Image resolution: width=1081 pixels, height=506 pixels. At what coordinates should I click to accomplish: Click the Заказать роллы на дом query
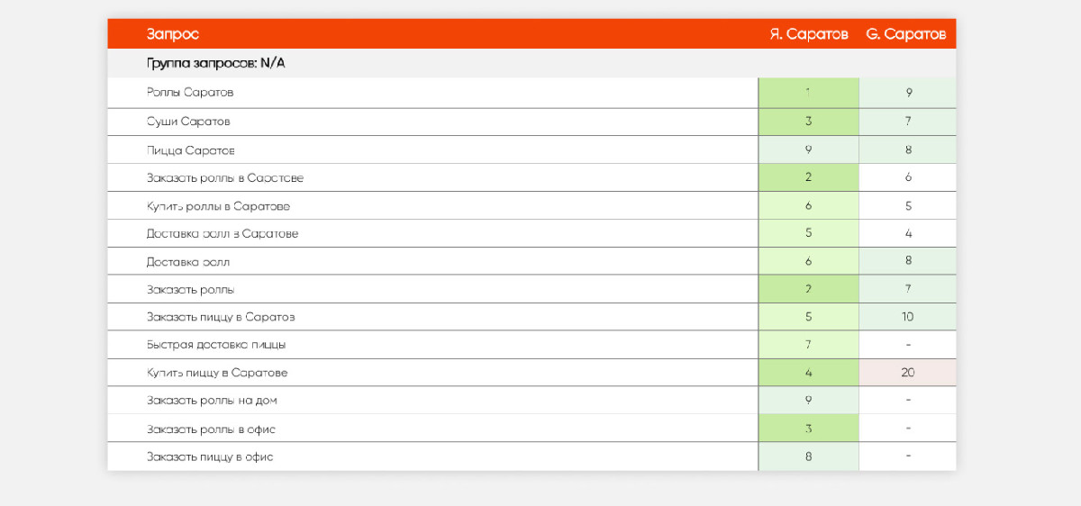coord(217,401)
